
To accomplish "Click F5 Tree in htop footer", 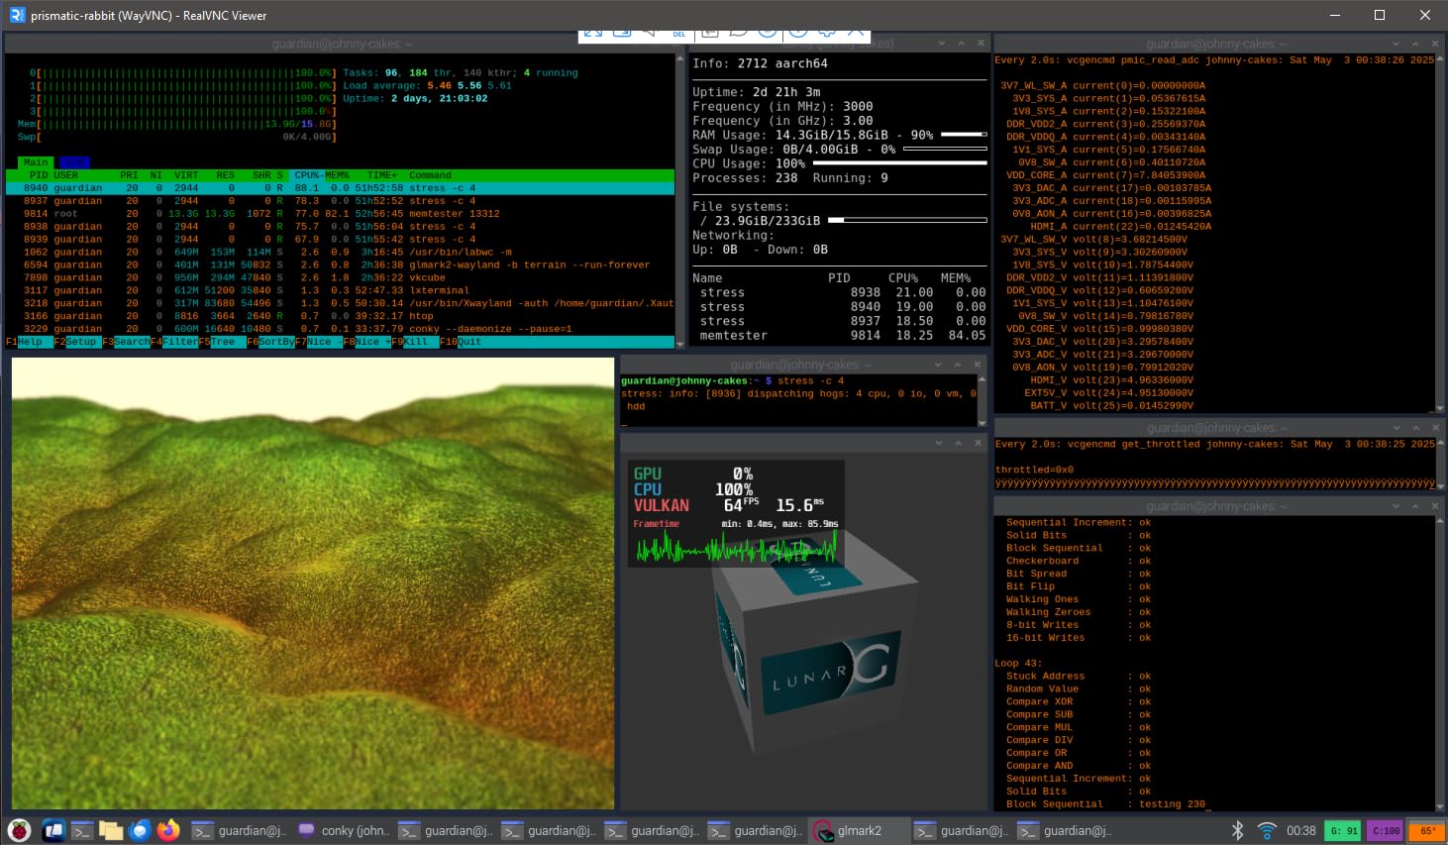I will [223, 342].
